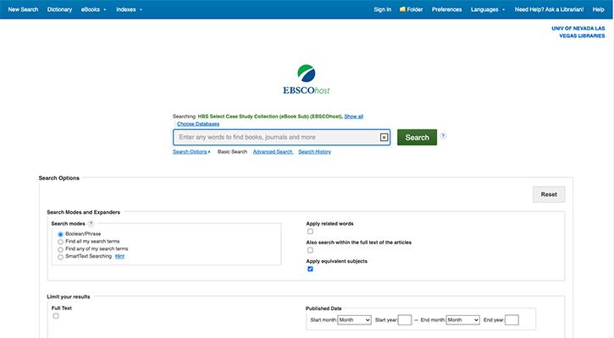Viewport: 614px width, 338px height.
Task: Click Show all databases link
Action: pyautogui.click(x=354, y=117)
